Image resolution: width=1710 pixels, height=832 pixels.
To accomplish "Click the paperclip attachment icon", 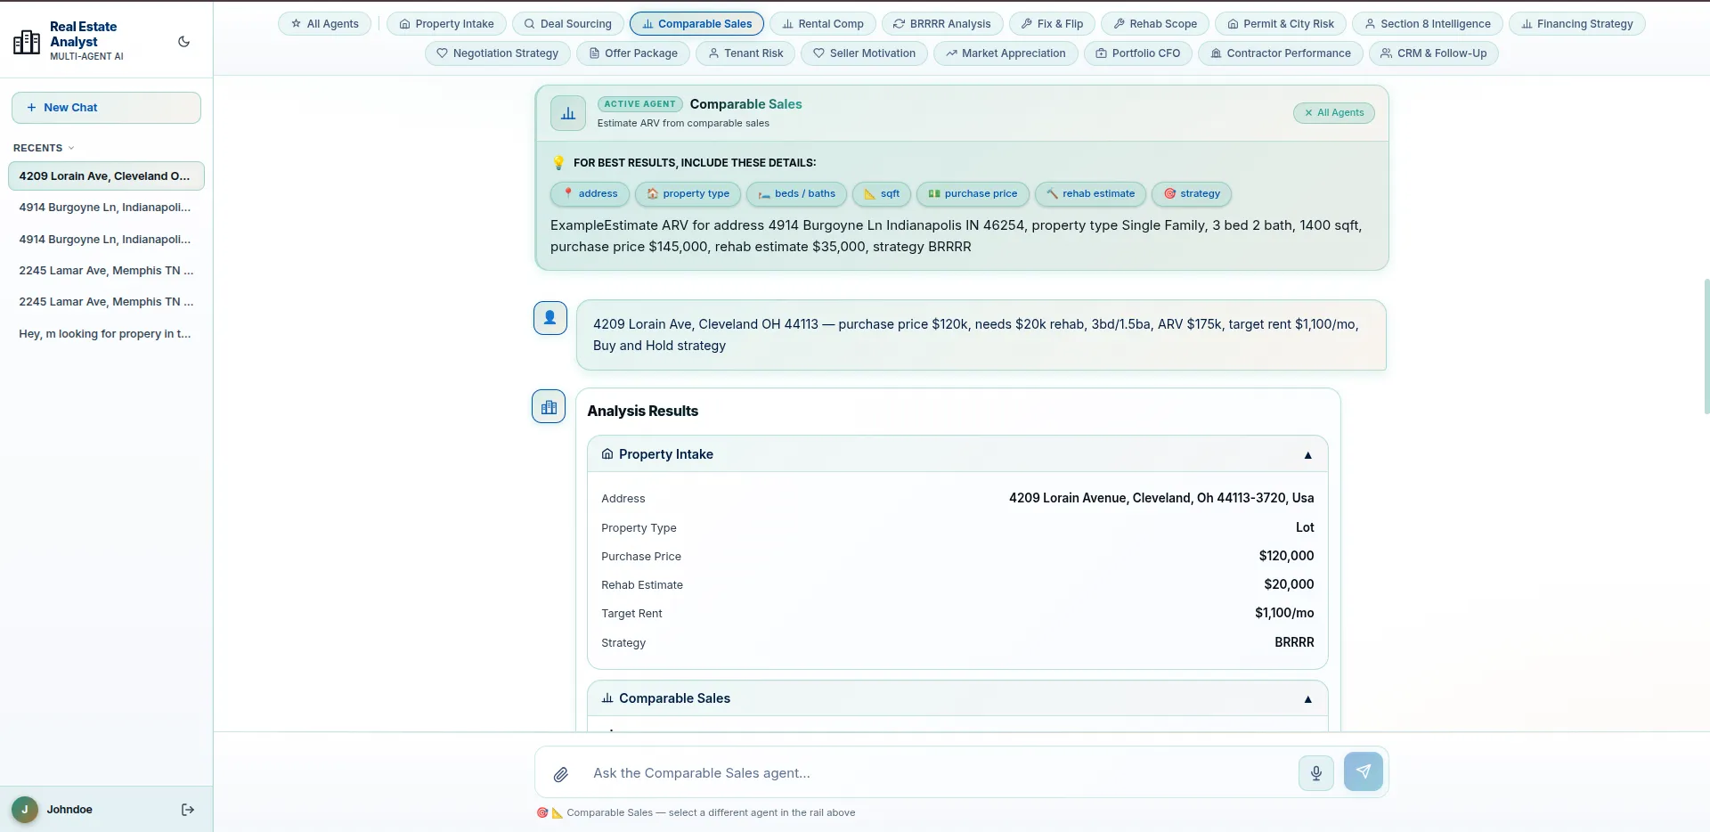I will coord(561,774).
